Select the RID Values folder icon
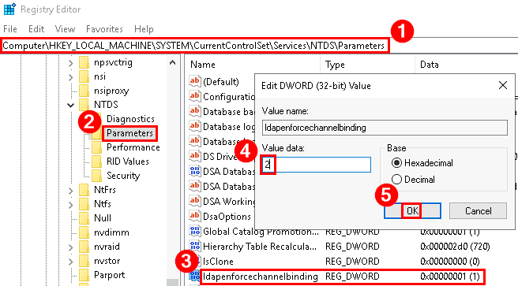Viewport: 518px width, 286px height. 97,162
